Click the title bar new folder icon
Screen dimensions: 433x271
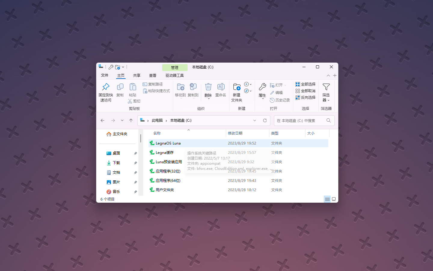[x=118, y=67]
